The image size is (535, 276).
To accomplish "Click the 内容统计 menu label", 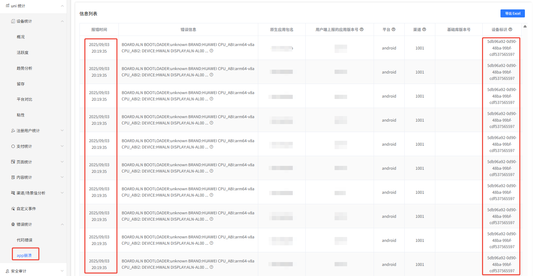I will 24,177.
